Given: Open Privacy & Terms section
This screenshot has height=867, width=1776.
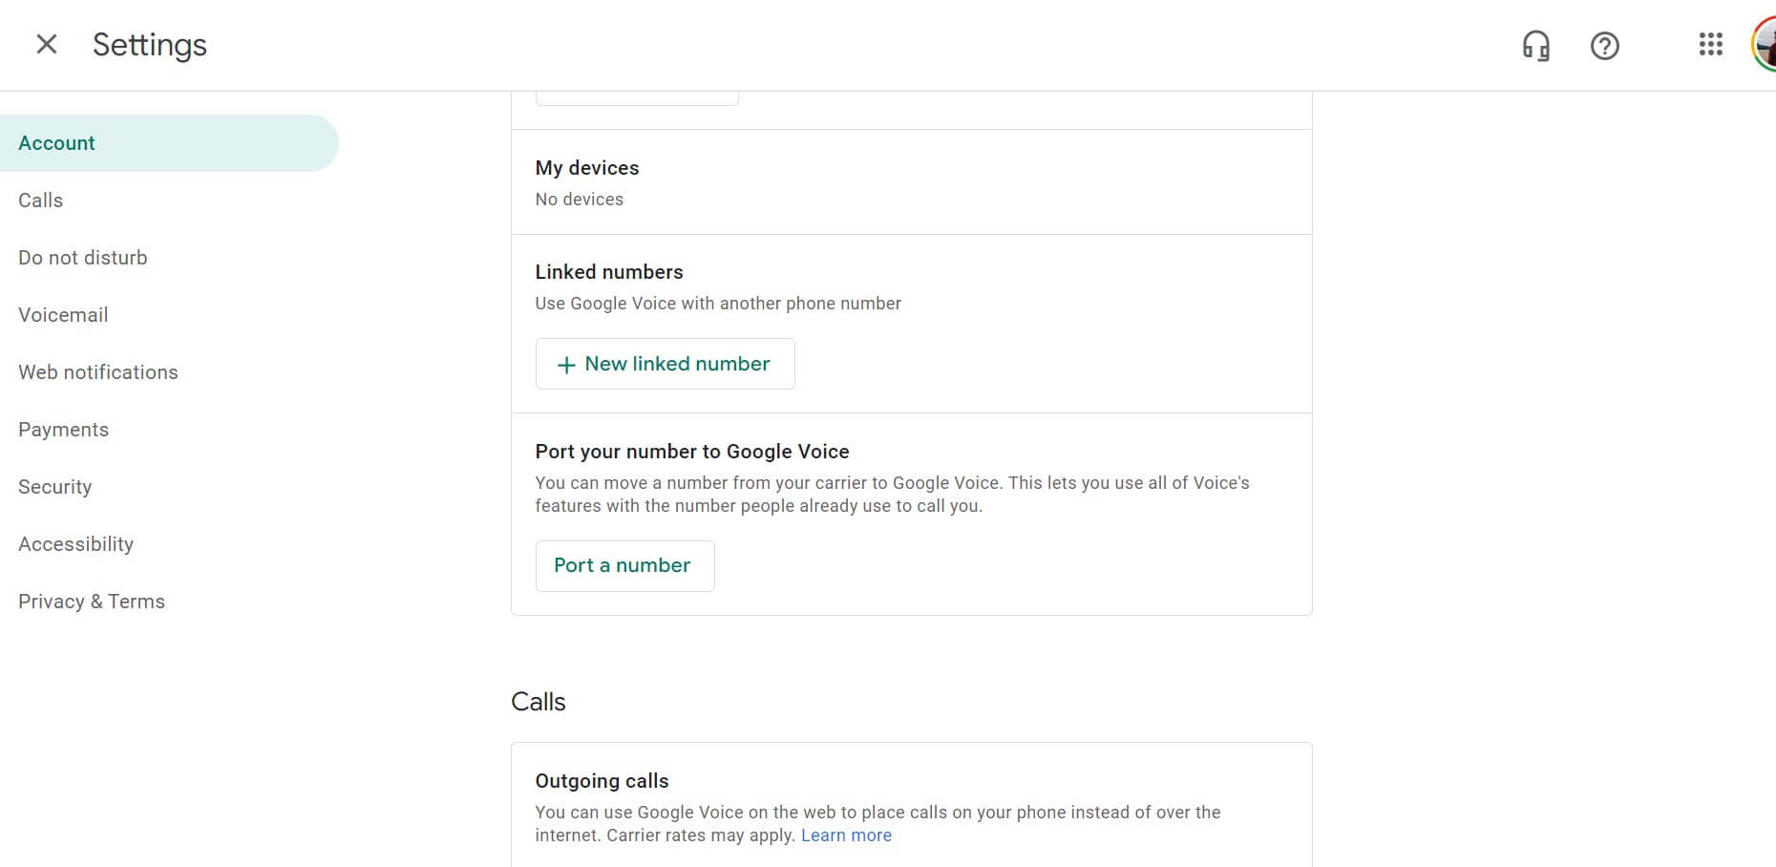Looking at the screenshot, I should [x=92, y=602].
